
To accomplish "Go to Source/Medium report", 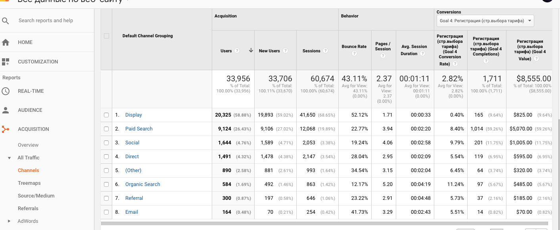I will click(36, 196).
